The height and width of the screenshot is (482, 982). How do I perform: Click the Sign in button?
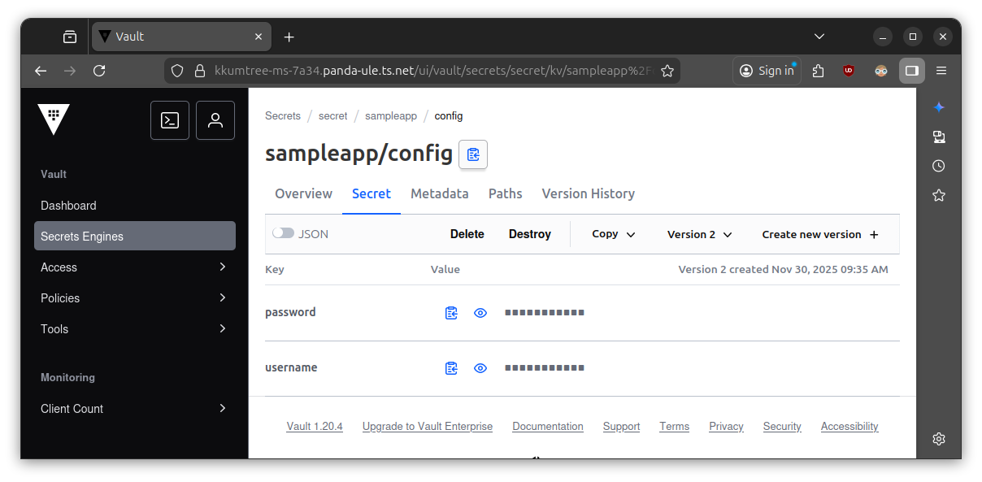tap(767, 71)
